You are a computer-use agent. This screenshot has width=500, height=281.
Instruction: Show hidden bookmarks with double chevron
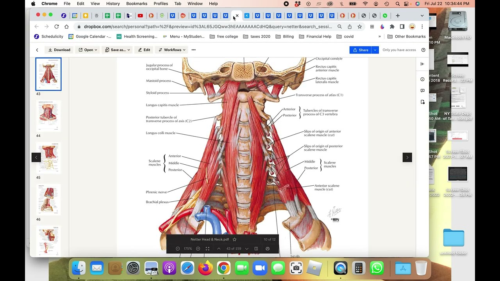pos(379,36)
